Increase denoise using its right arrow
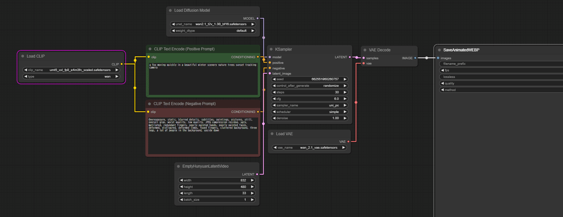 click(x=345, y=118)
